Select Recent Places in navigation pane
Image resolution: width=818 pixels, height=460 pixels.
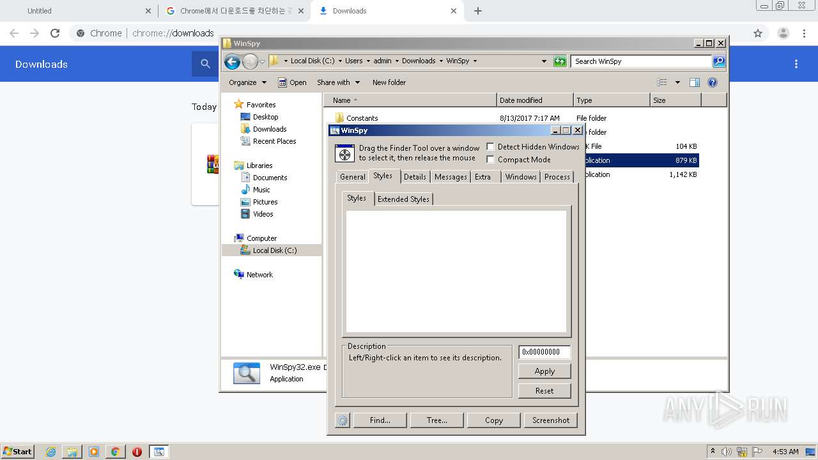point(274,141)
